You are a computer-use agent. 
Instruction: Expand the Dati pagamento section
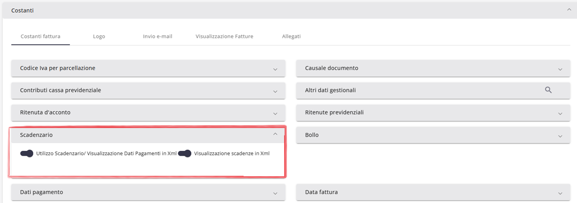tap(275, 193)
